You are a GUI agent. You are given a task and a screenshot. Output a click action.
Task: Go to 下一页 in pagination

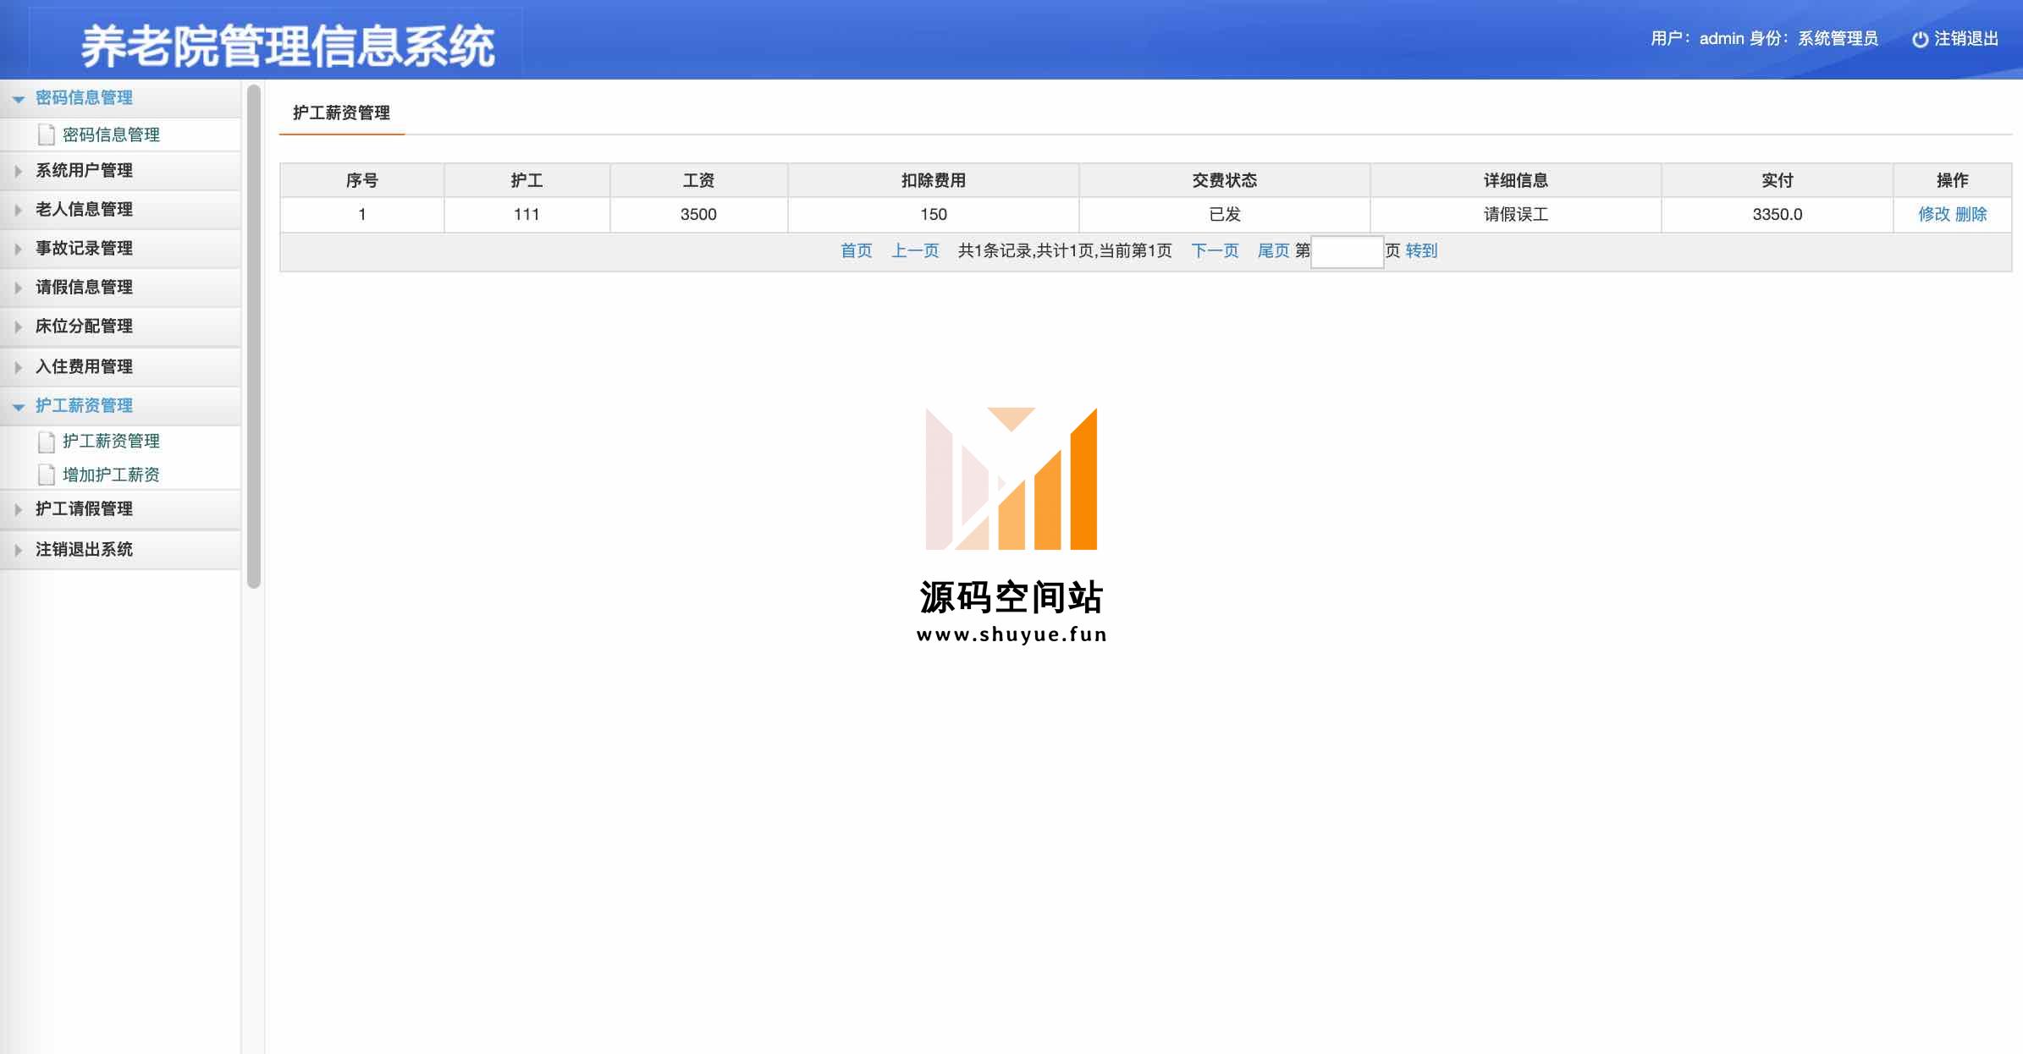coord(1215,251)
